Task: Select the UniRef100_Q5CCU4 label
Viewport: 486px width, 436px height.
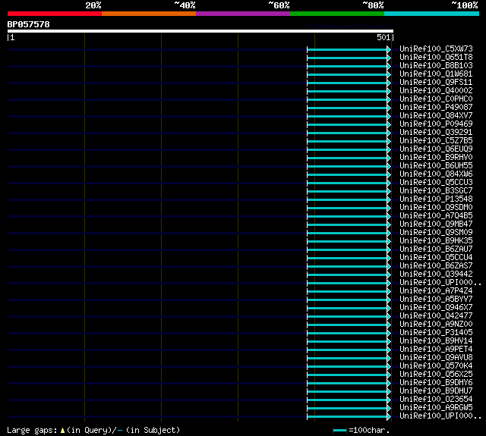Action: (436, 258)
